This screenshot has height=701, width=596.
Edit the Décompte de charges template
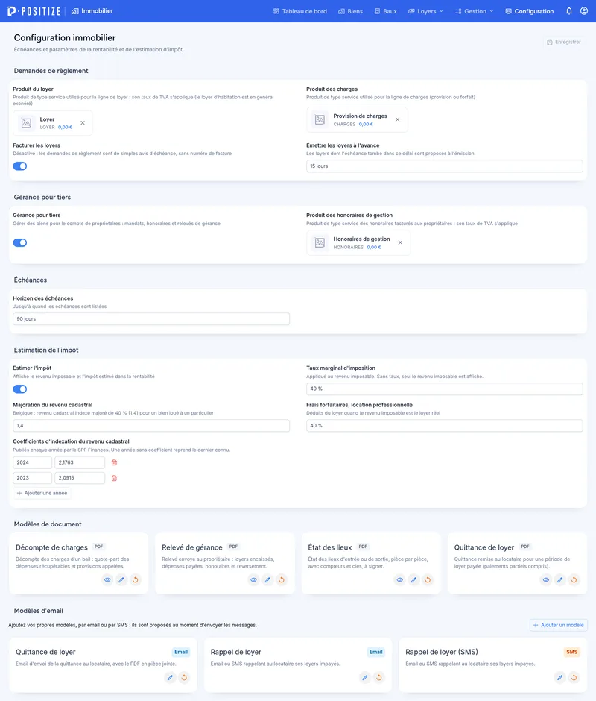pyautogui.click(x=121, y=580)
